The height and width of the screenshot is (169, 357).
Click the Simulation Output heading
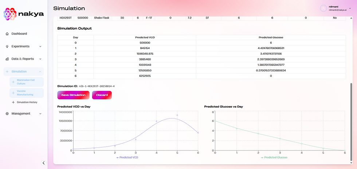tap(74, 29)
